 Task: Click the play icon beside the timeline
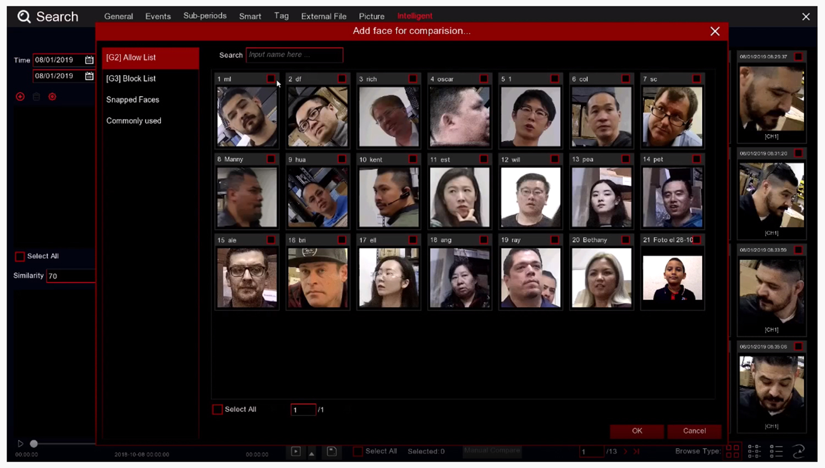(x=20, y=443)
